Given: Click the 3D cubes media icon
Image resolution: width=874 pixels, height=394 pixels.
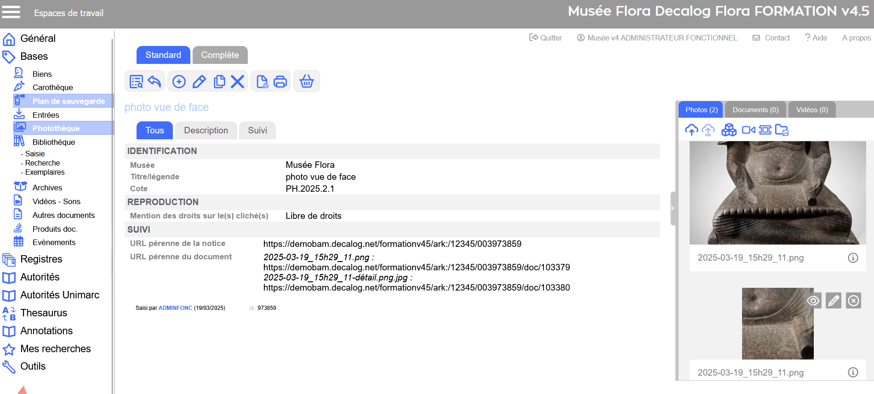Looking at the screenshot, I should coord(729,130).
